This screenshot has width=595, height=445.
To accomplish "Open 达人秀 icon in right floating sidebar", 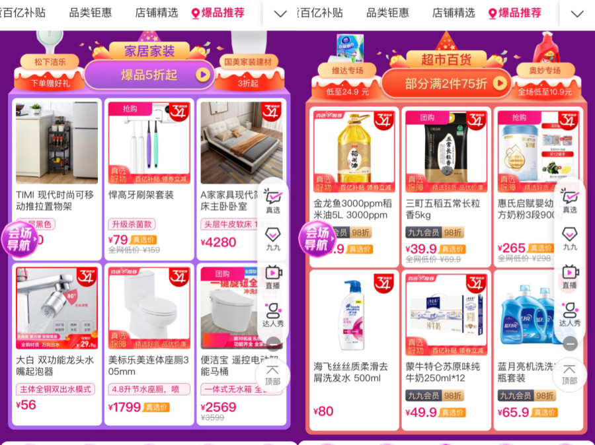I will 570,315.
